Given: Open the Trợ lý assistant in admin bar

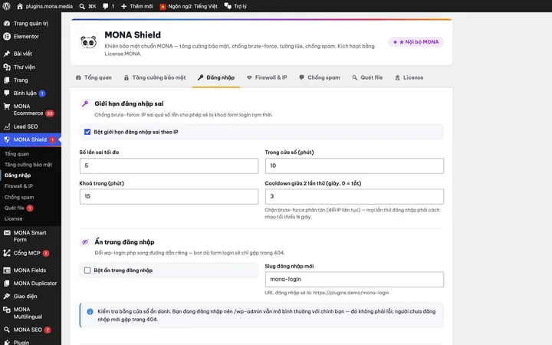Looking at the screenshot, I should pos(235,6).
